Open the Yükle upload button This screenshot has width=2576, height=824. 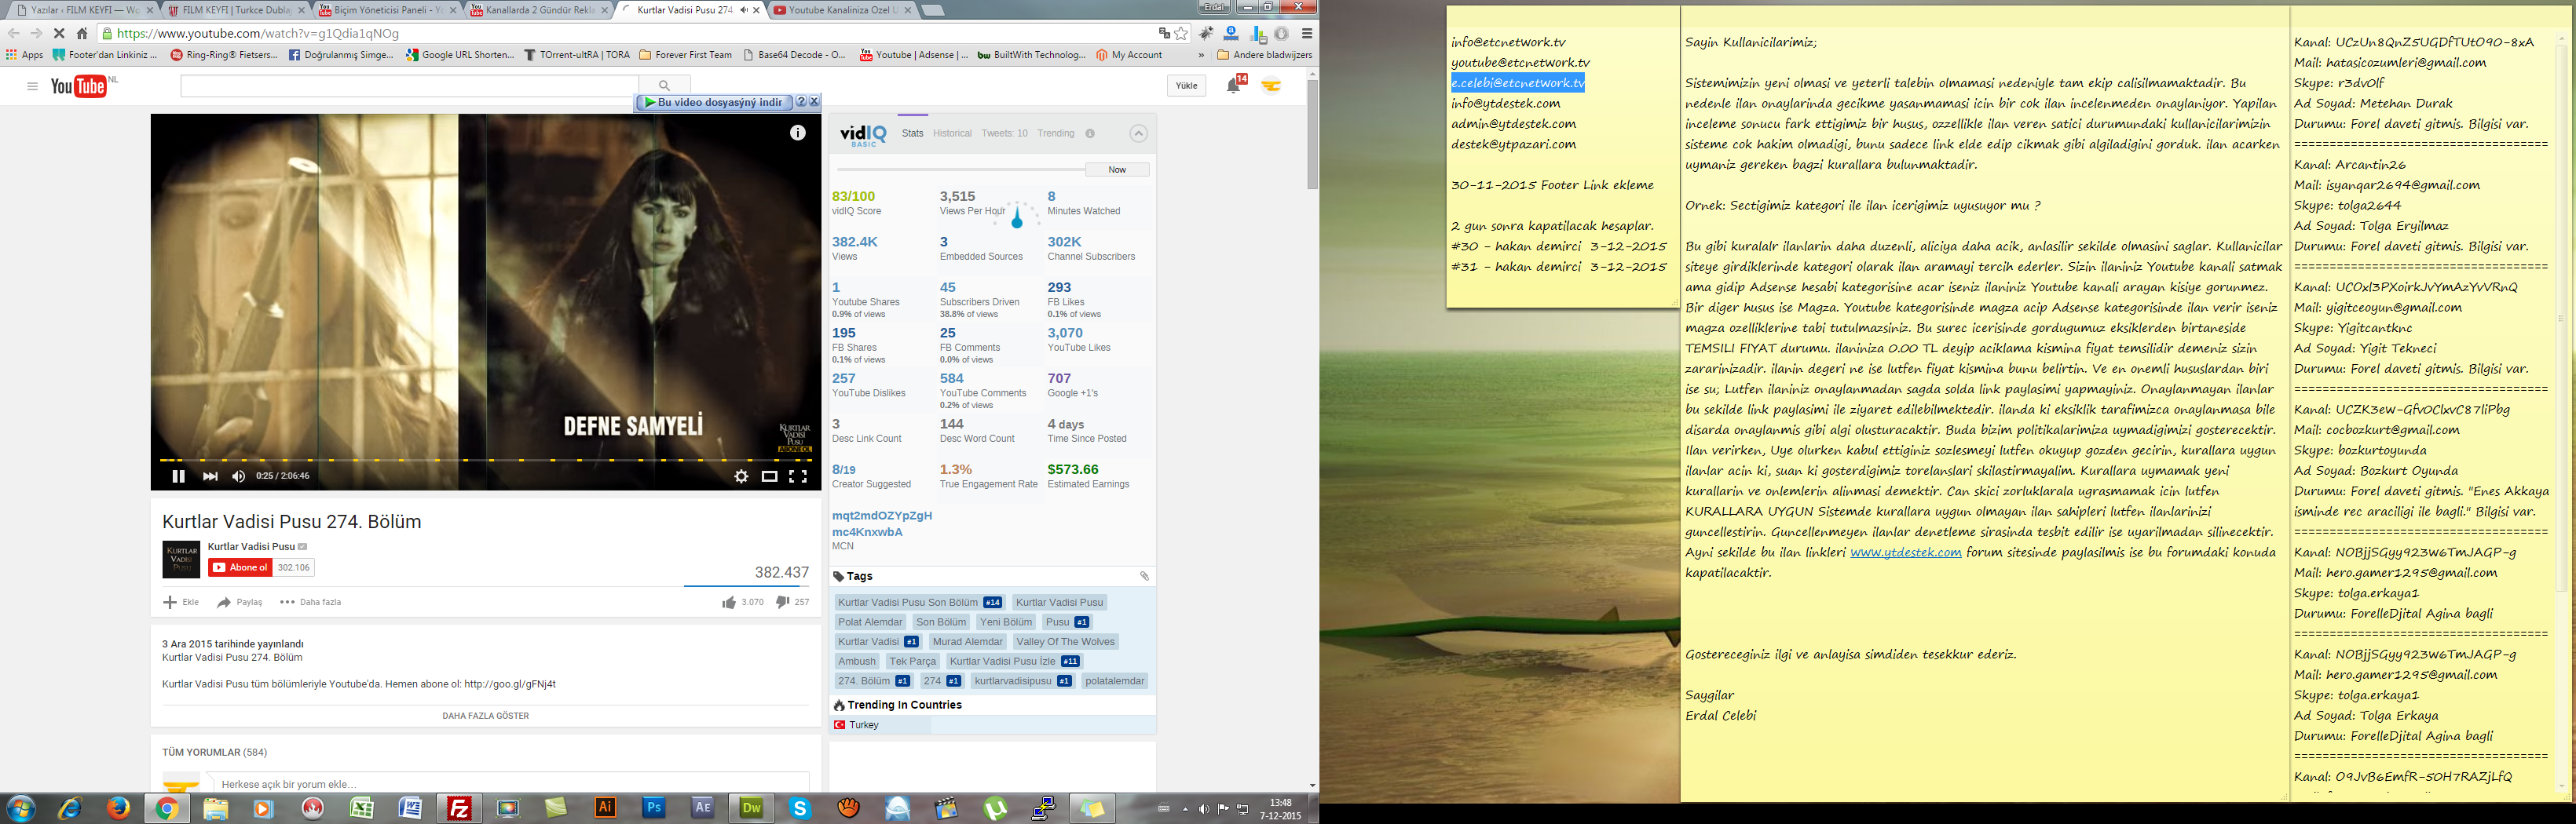(1186, 86)
